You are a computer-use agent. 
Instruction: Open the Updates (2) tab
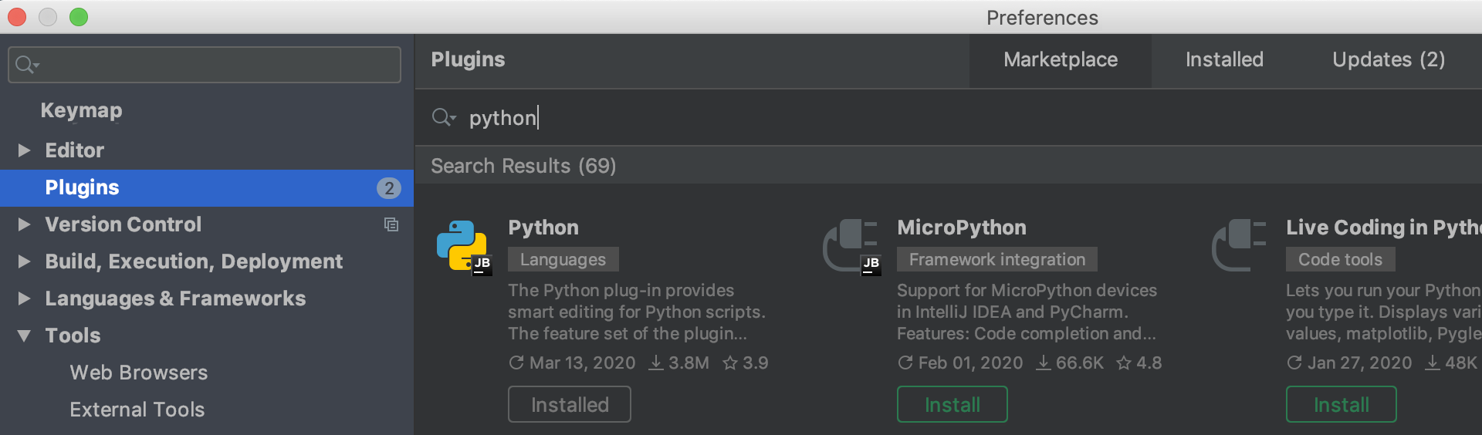(1389, 60)
